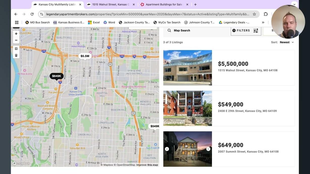Bookmark this page with star icon

coord(254,14)
